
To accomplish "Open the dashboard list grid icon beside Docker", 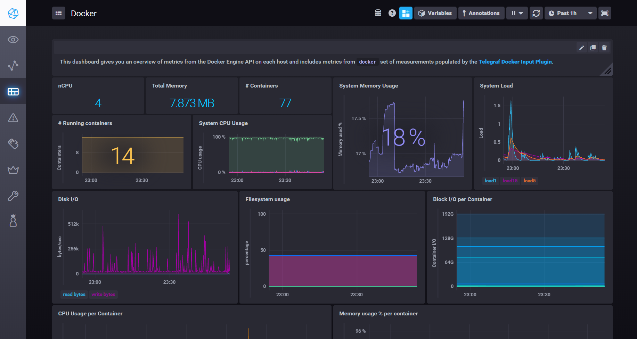I will point(59,13).
